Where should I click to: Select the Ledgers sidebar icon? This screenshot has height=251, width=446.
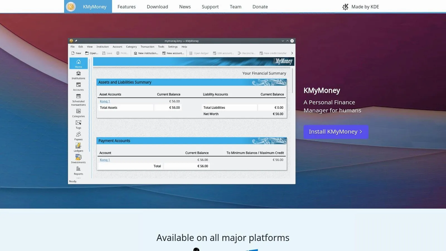coord(78,146)
